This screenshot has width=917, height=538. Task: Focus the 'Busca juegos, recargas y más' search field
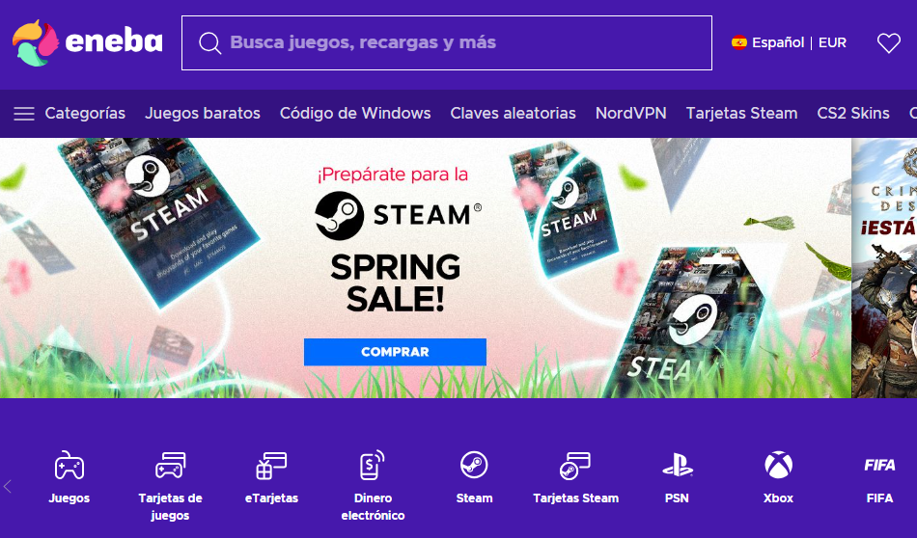coord(447,42)
